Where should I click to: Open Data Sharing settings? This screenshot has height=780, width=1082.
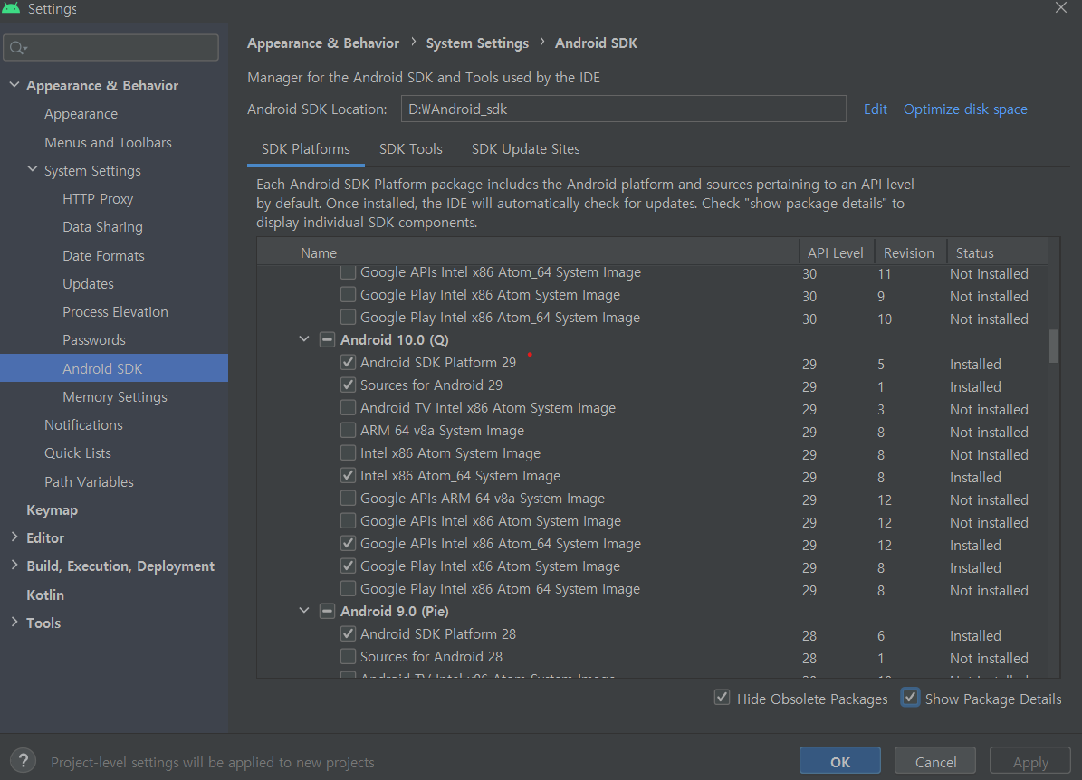pyautogui.click(x=102, y=227)
